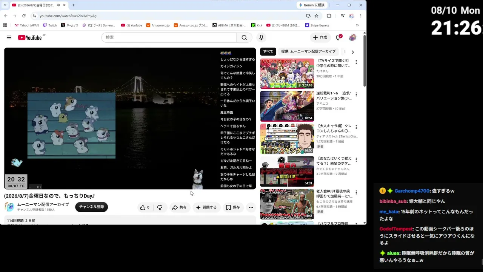Click the YouTube search input field
This screenshot has width=483, height=272.
click(x=169, y=37)
